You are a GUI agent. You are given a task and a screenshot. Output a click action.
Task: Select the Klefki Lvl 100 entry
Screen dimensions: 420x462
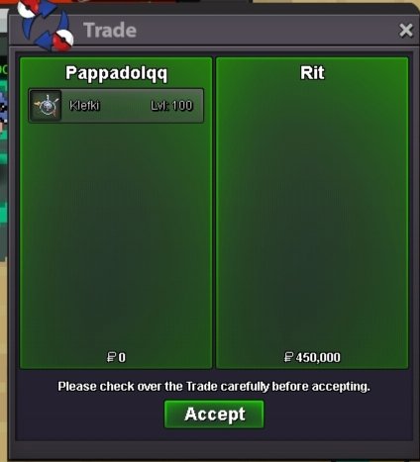tap(116, 106)
